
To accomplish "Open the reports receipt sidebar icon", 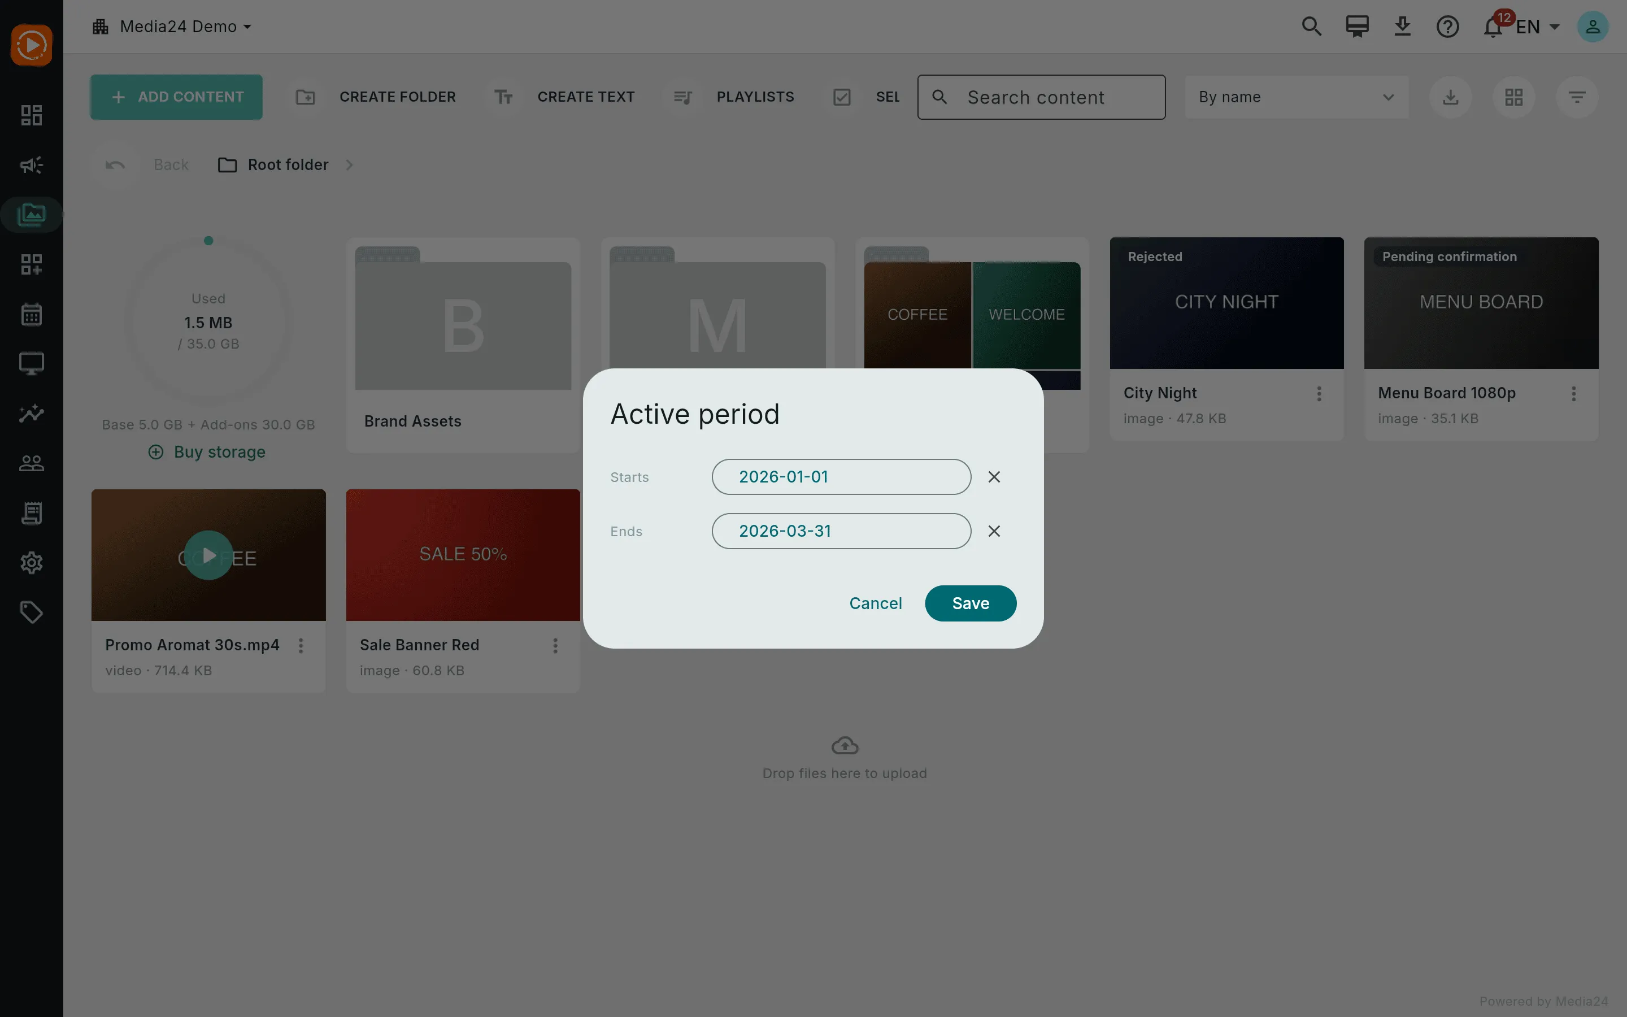I will click(x=31, y=513).
